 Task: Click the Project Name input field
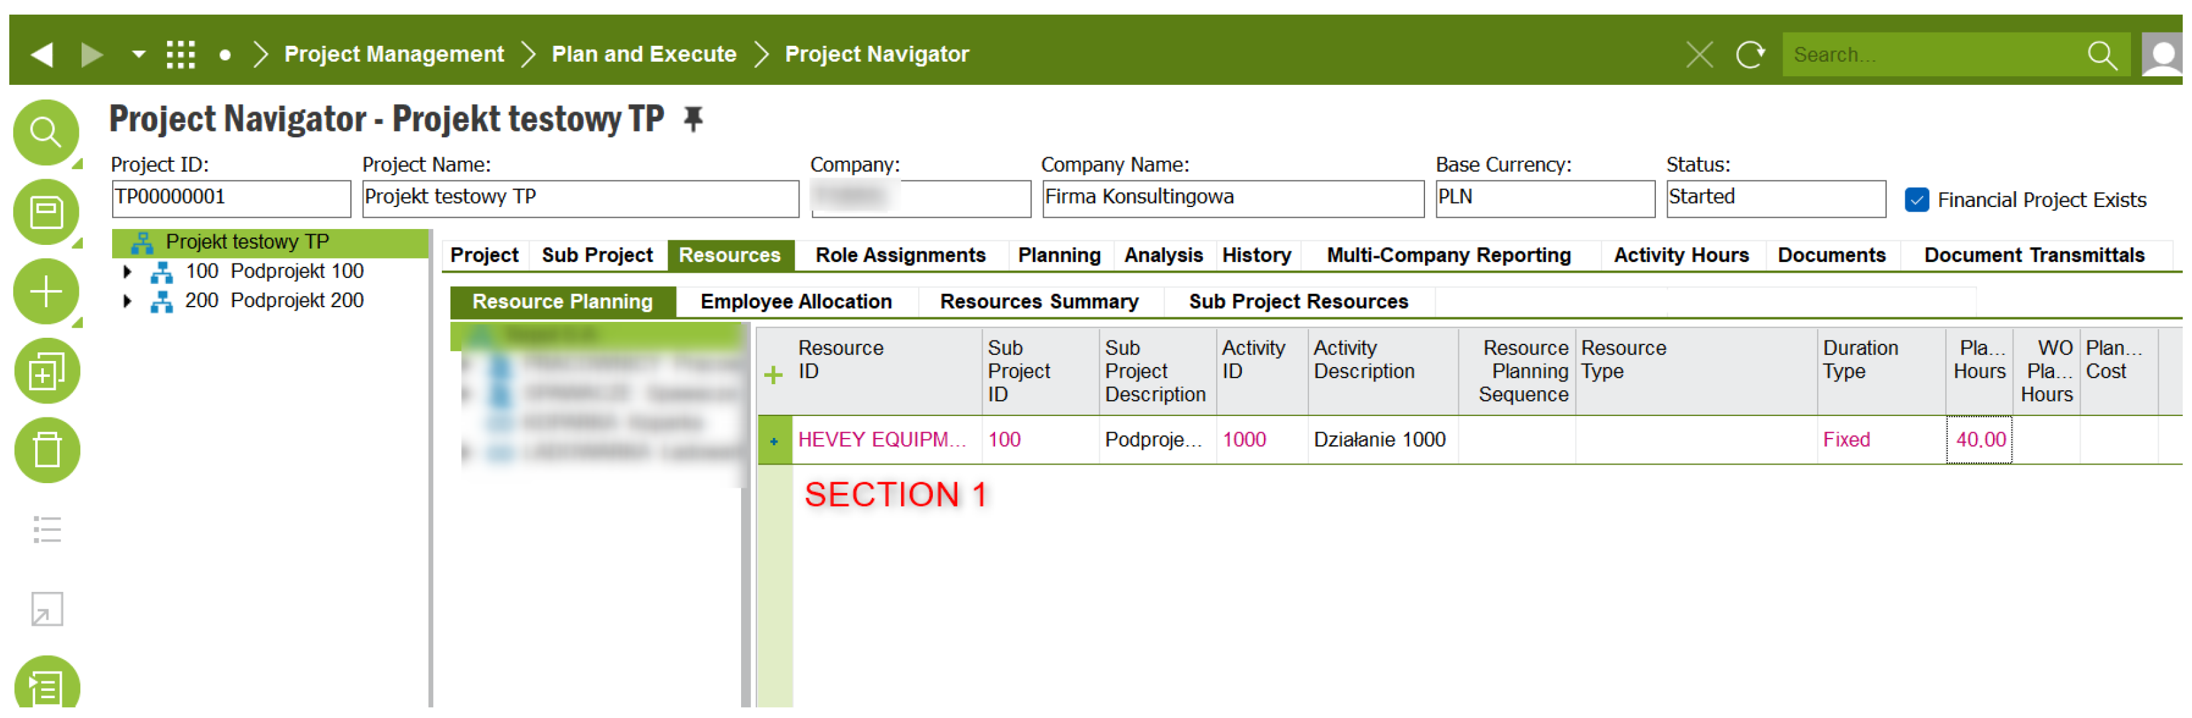pos(579,198)
